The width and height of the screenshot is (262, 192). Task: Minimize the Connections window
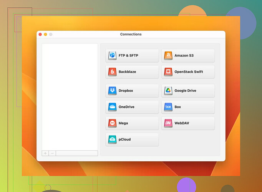(x=45, y=35)
